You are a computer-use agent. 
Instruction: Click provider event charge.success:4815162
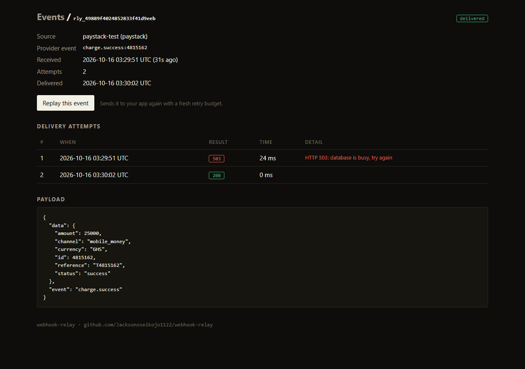click(x=115, y=48)
